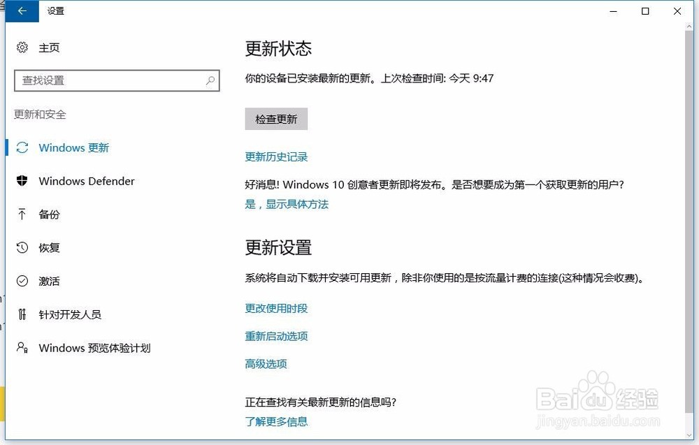699x445 pixels.
Task: Open the 更新历史记录 link
Action: click(x=276, y=156)
